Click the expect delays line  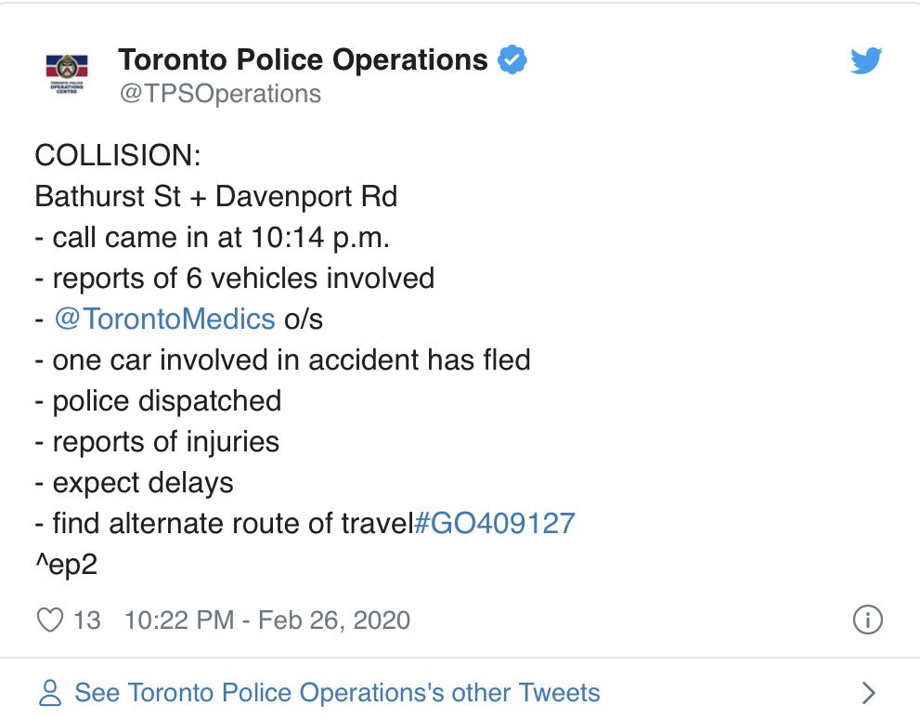(135, 483)
